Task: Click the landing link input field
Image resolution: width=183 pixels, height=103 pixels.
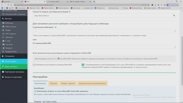Action: coord(104,15)
